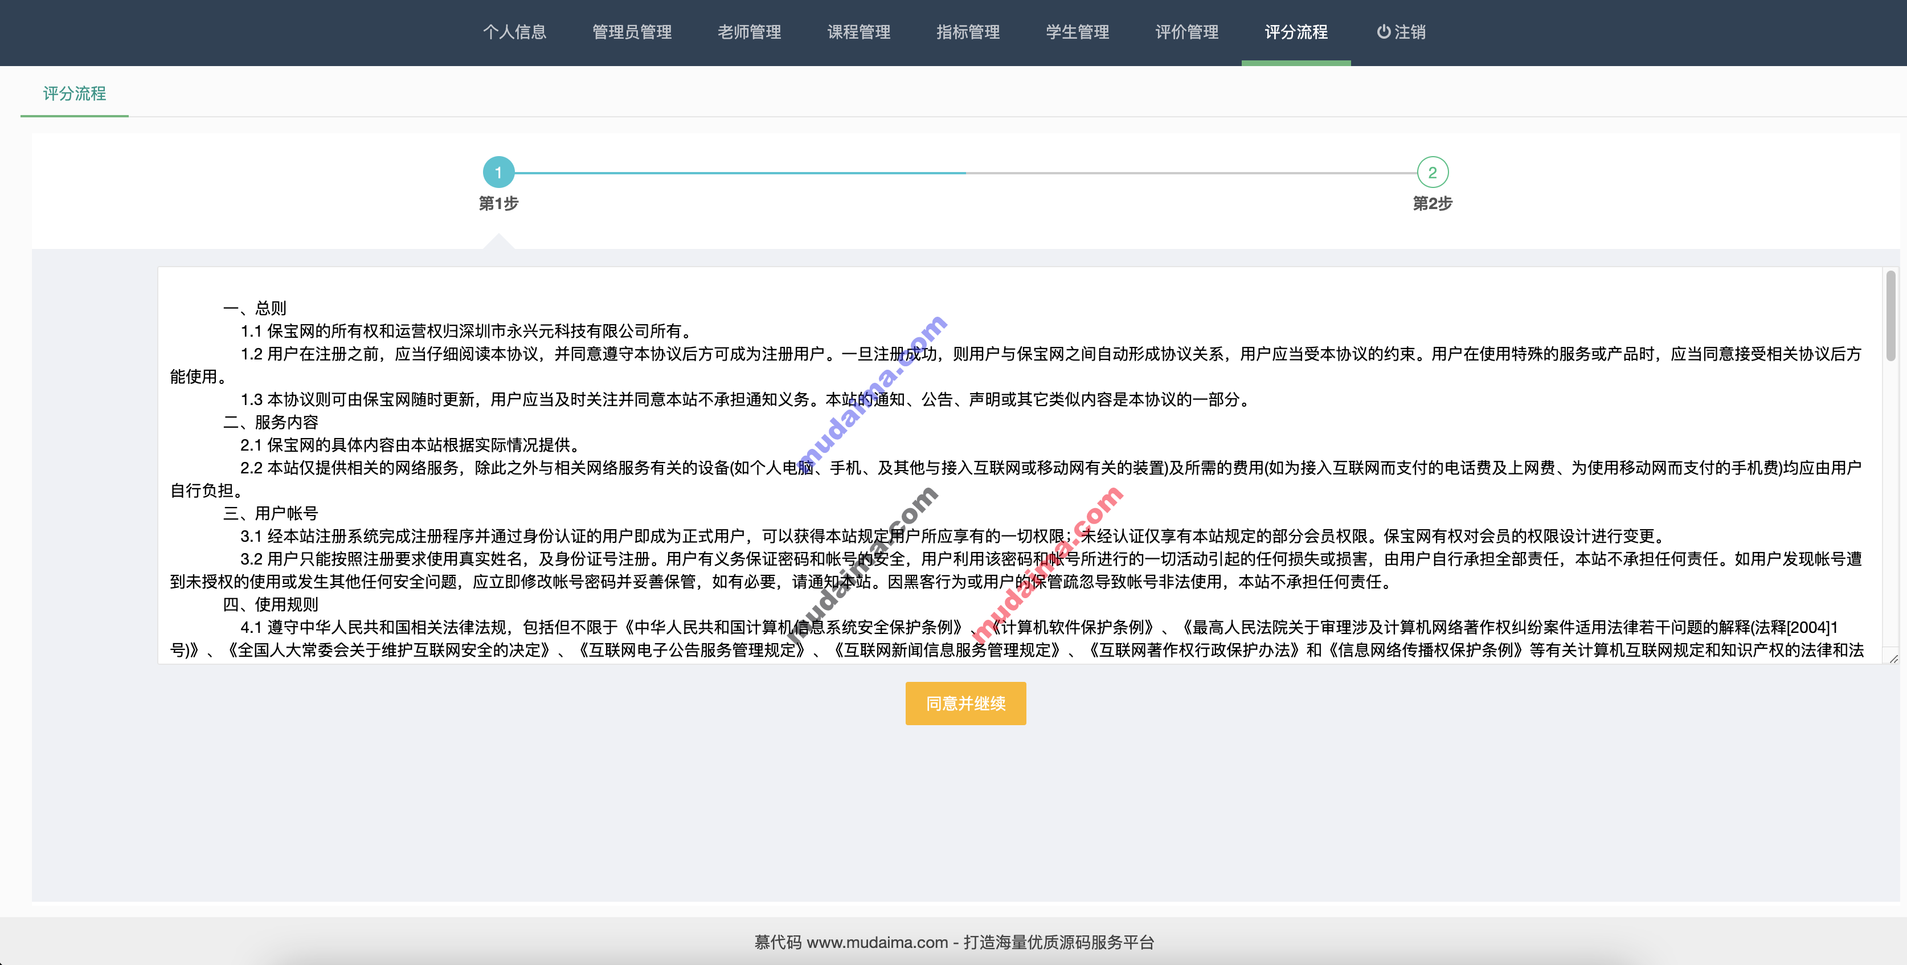1907x965 pixels.
Task: Click the line 2.1 保宝网的具体内容
Action: (411, 445)
